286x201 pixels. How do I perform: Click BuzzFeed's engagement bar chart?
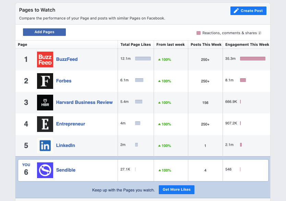253,58
